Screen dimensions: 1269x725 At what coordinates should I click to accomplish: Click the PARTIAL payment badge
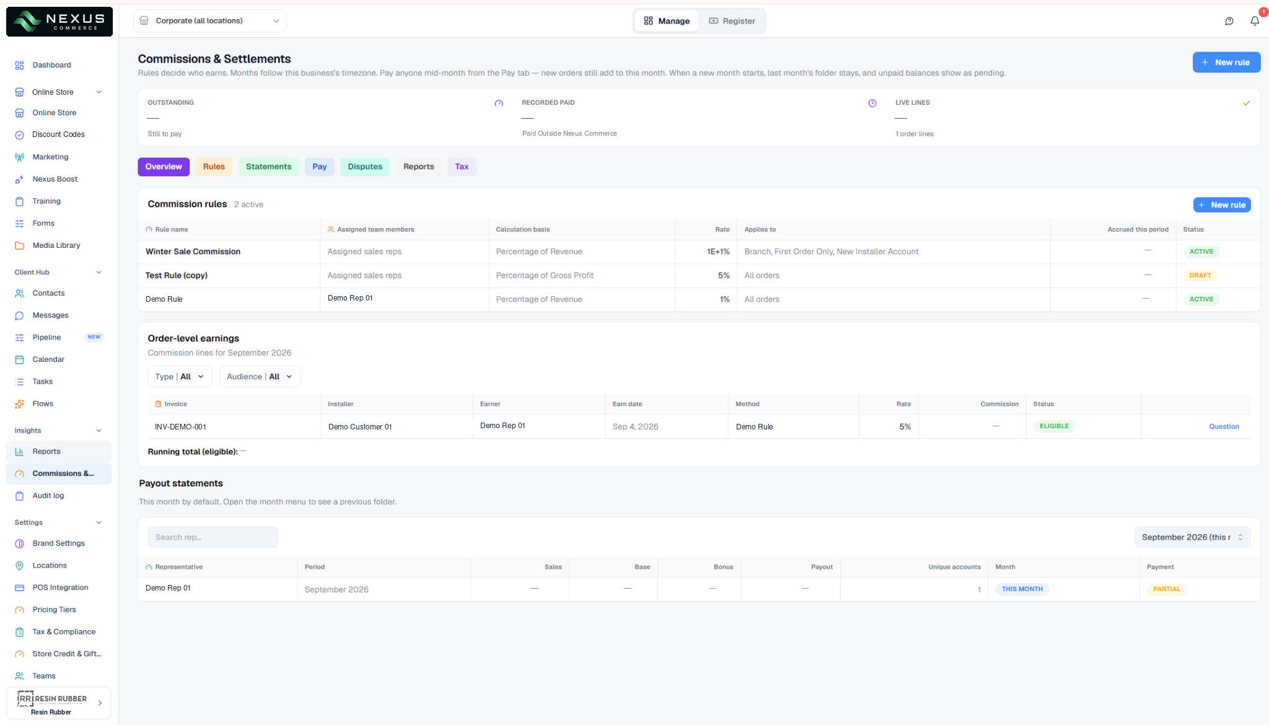click(1167, 589)
